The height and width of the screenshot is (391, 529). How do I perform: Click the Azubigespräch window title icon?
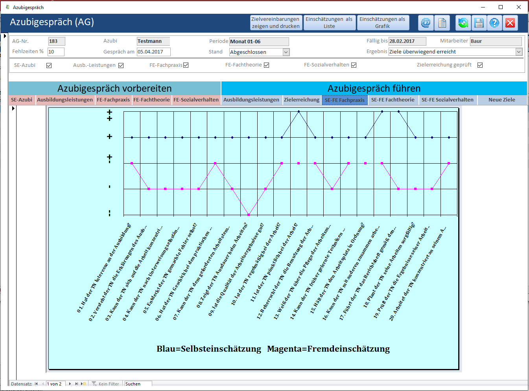(7, 7)
